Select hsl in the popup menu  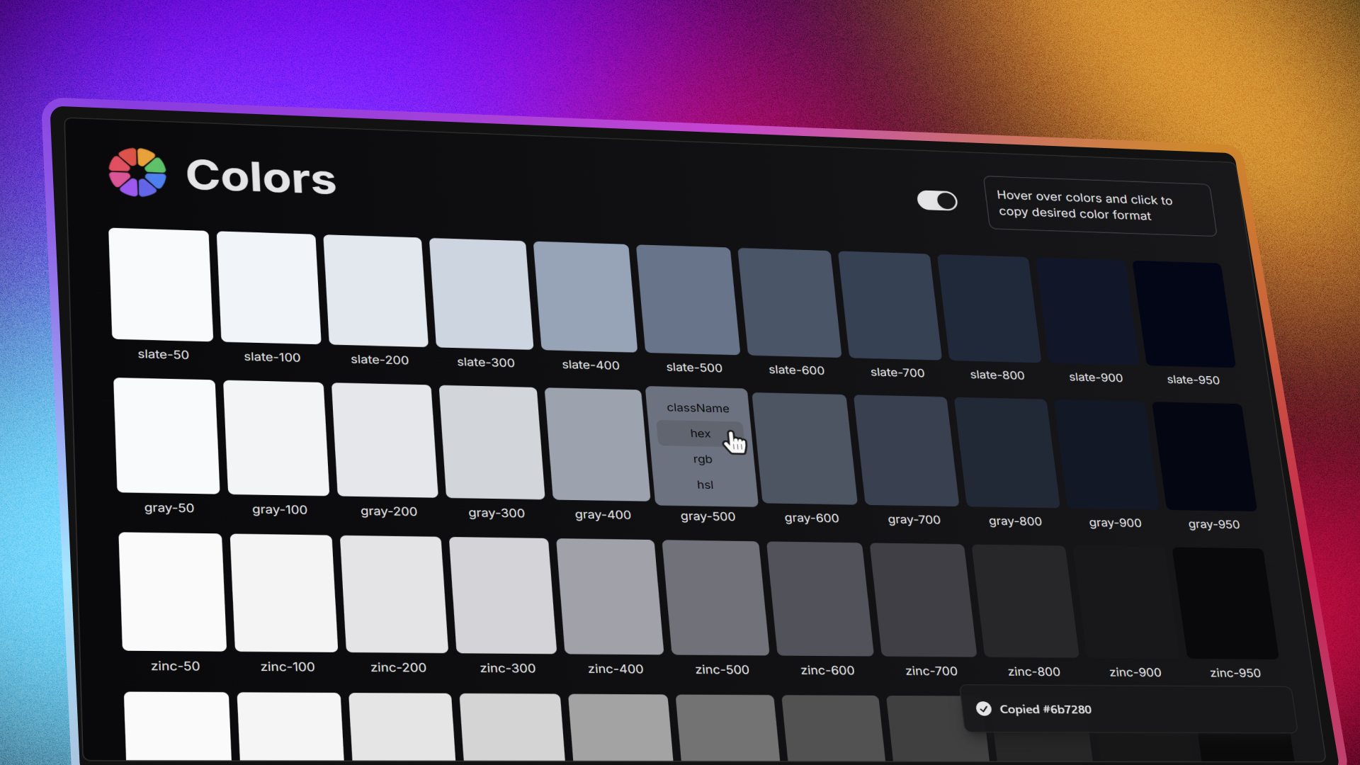pyautogui.click(x=705, y=484)
